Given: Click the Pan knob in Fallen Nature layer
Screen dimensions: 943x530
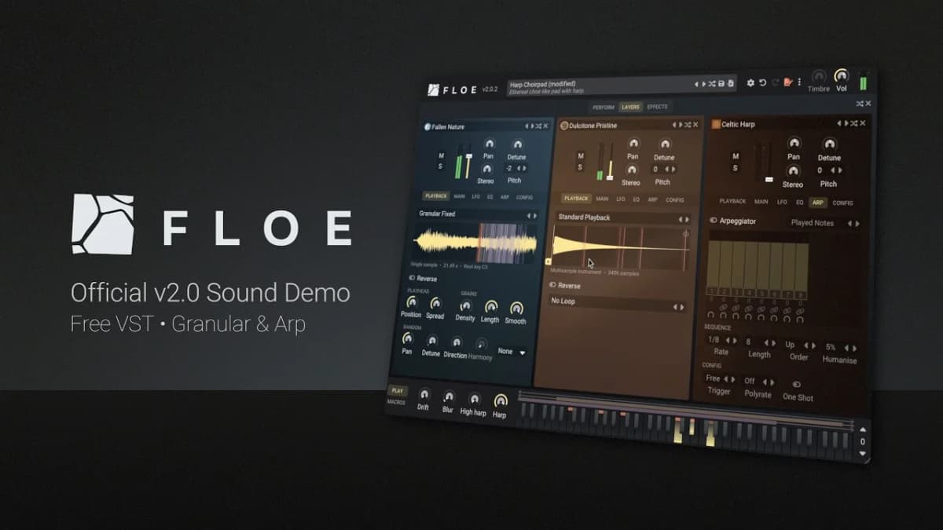Looking at the screenshot, I should click(x=489, y=144).
